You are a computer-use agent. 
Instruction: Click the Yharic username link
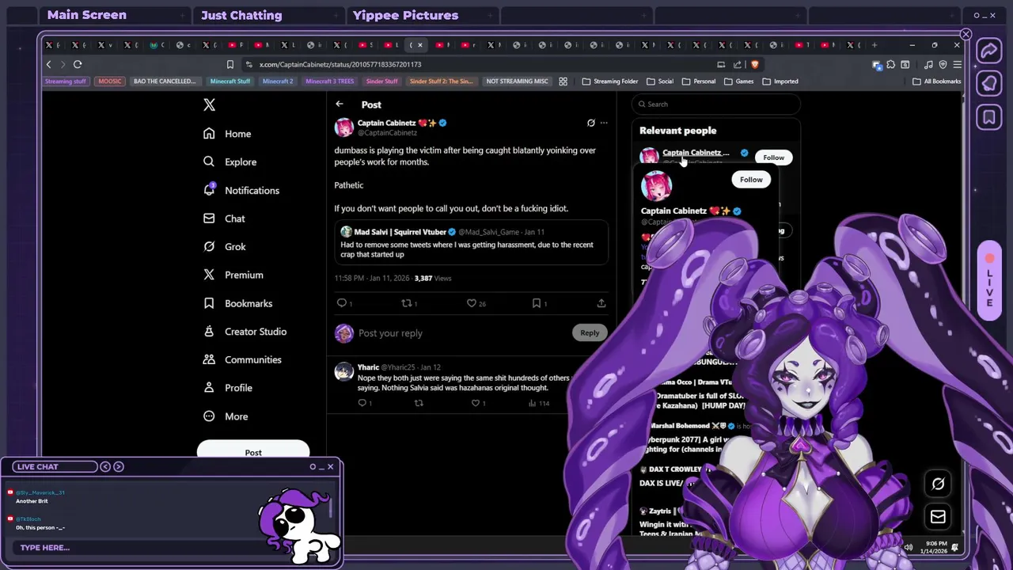[368, 367]
